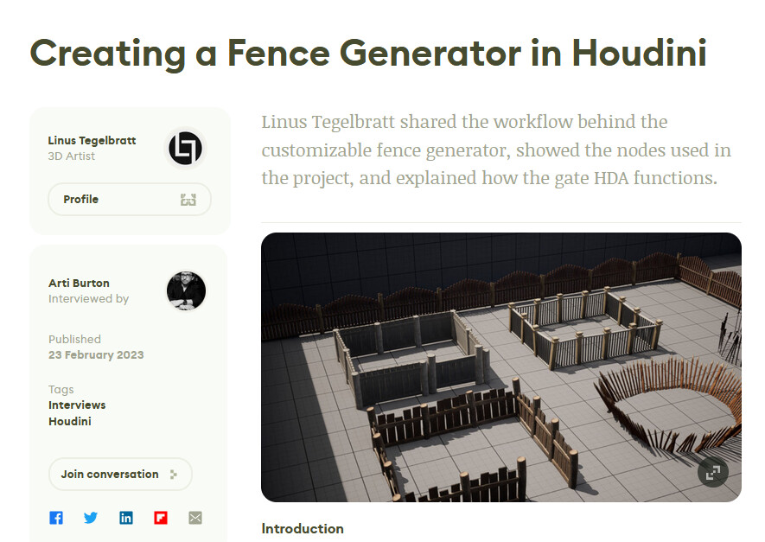Open the Interviews tag
The image size is (765, 542).
tap(77, 405)
